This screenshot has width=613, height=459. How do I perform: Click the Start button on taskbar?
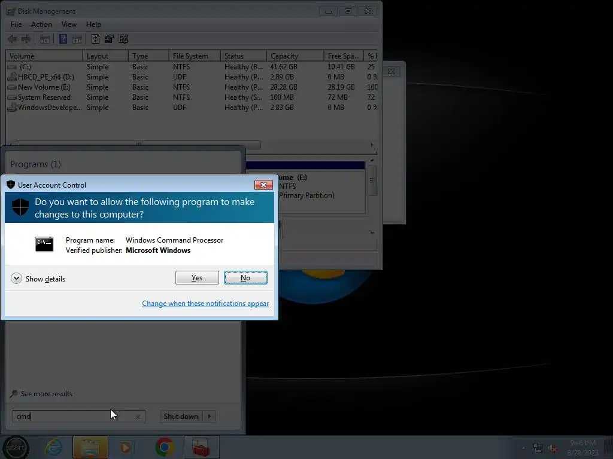[x=16, y=447]
